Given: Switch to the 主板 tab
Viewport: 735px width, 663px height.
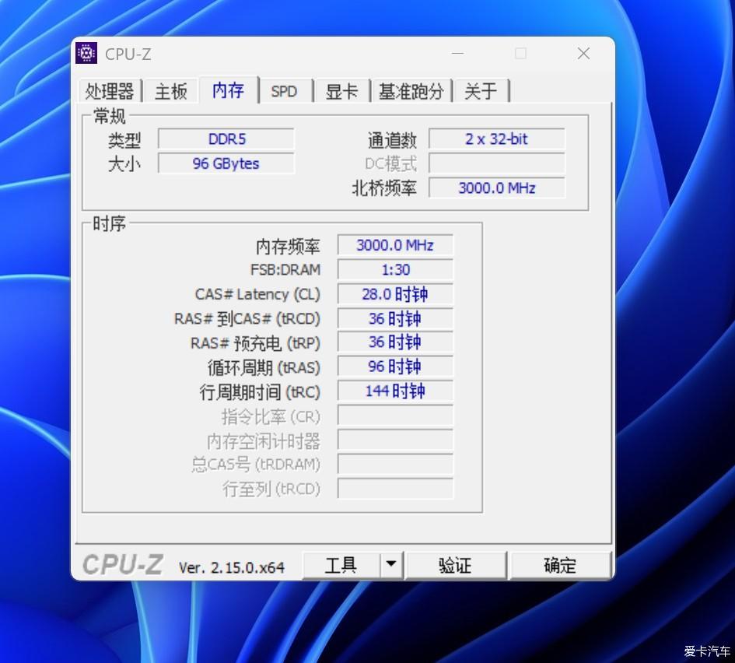Looking at the screenshot, I should [x=171, y=90].
